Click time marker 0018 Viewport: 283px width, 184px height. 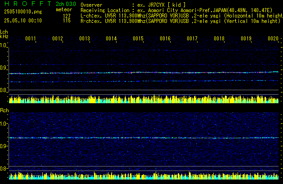point(219,39)
